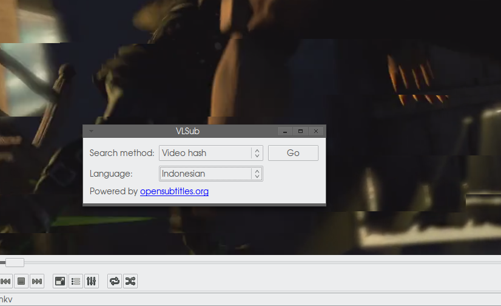Viewport: 501px width, 306px height.
Task: Click the Search method label
Action: 122,153
